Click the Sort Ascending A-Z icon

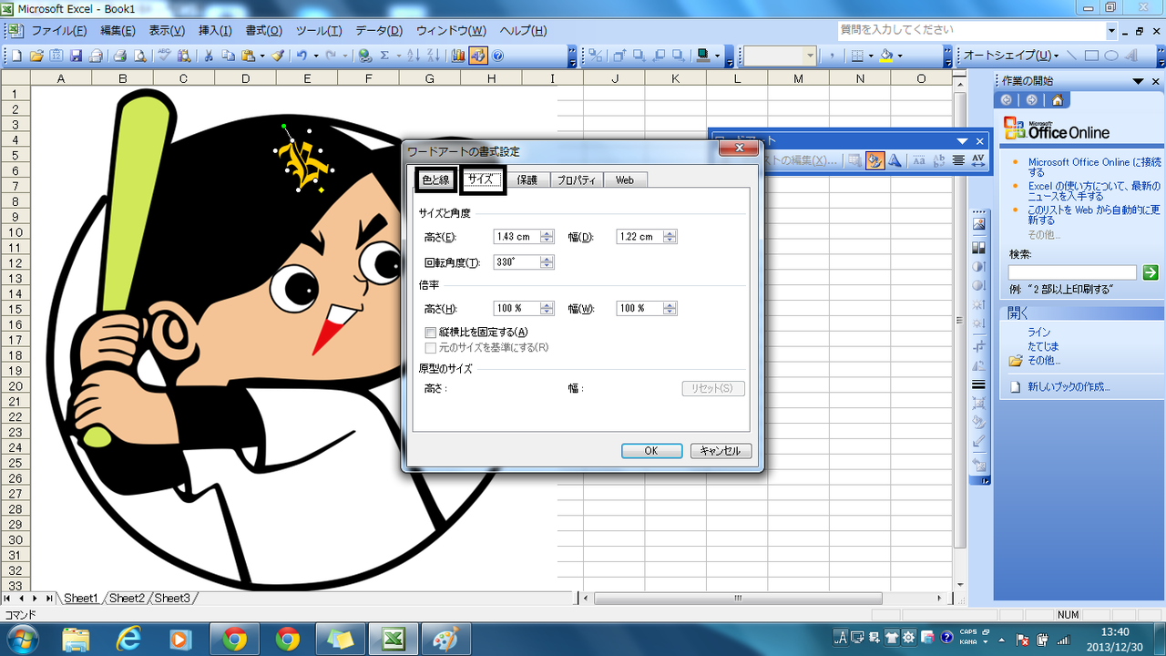412,56
